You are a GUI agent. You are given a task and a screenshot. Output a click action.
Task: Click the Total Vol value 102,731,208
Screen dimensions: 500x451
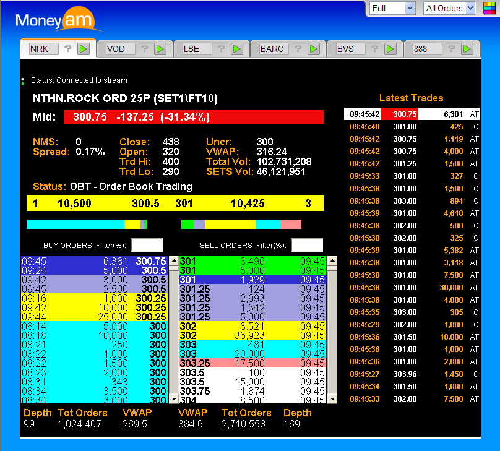pyautogui.click(x=284, y=161)
